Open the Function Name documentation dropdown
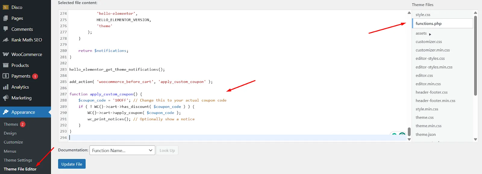The image size is (482, 174). [x=122, y=150]
